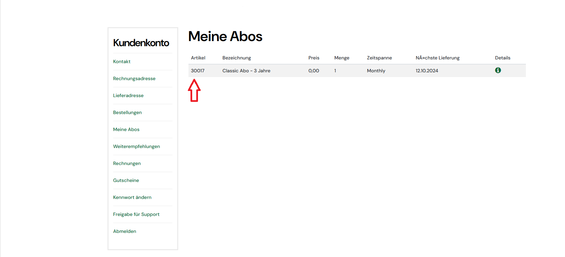The image size is (565, 257).
Task: Click the delivery date 12.10.2024
Action: coord(427,71)
